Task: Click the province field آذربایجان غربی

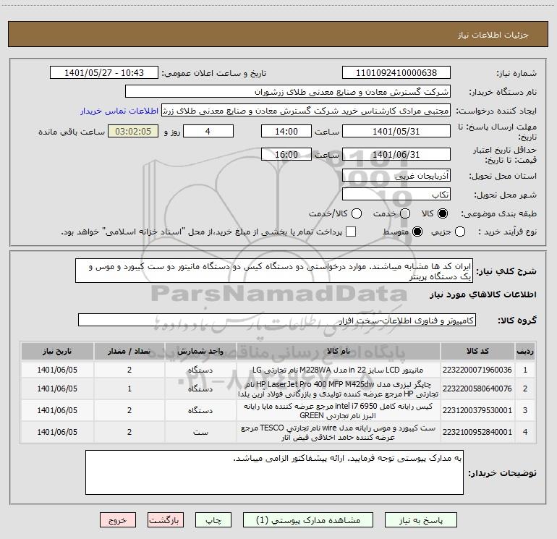Action: (x=396, y=176)
